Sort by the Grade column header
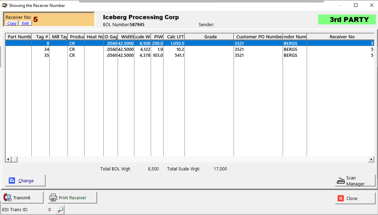378x215 pixels. tap(209, 37)
